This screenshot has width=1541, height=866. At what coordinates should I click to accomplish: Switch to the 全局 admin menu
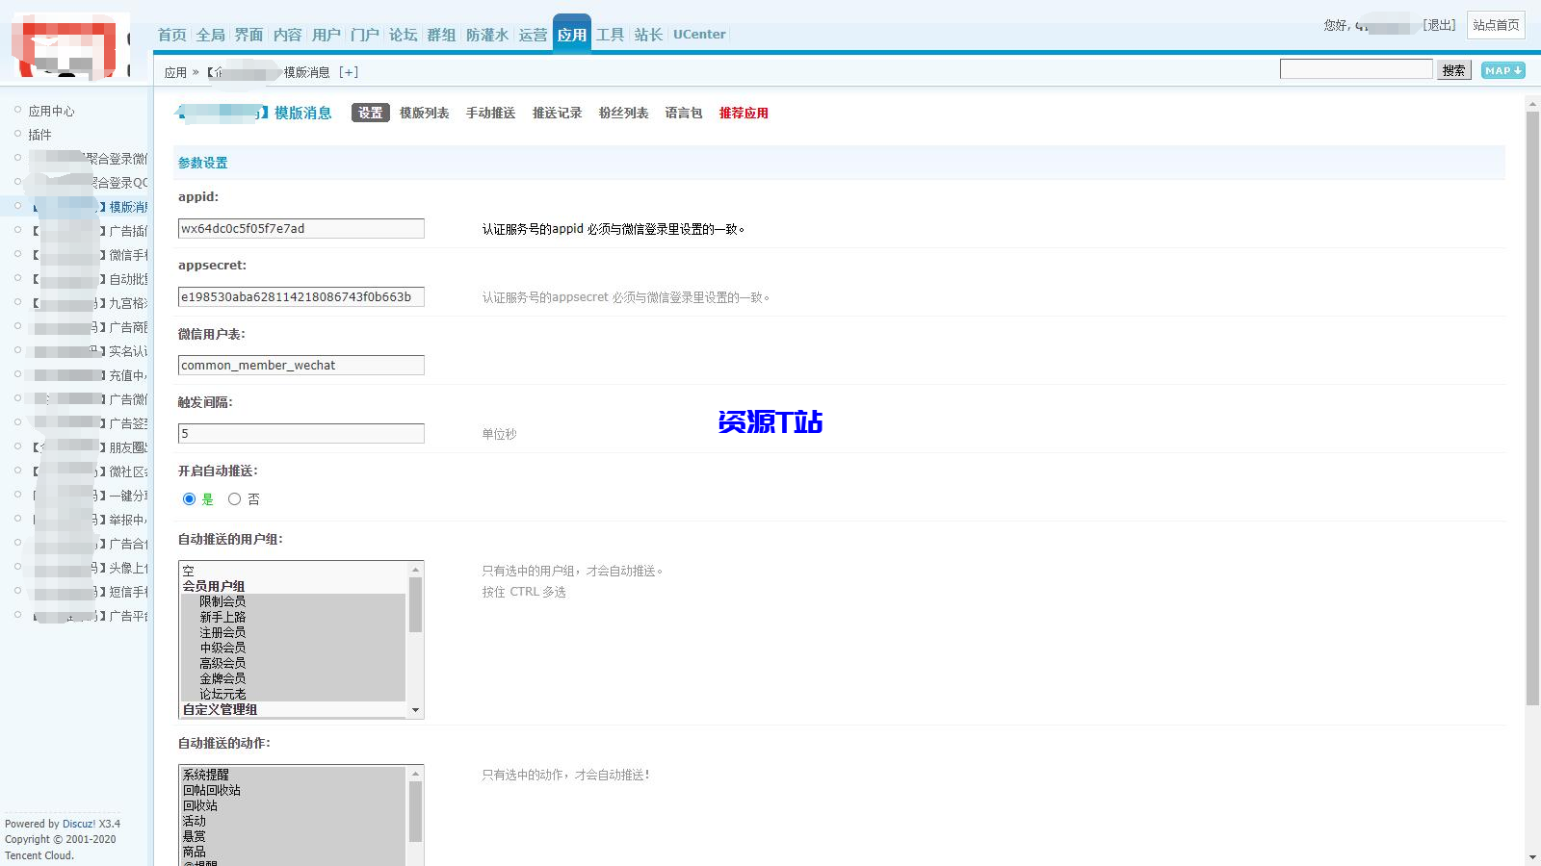click(210, 34)
